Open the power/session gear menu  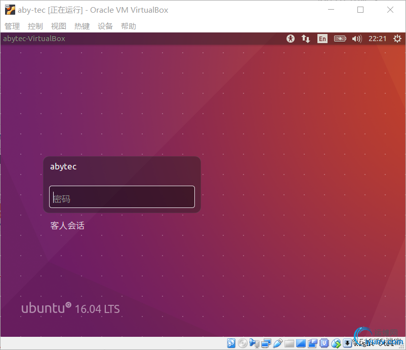[x=397, y=39]
